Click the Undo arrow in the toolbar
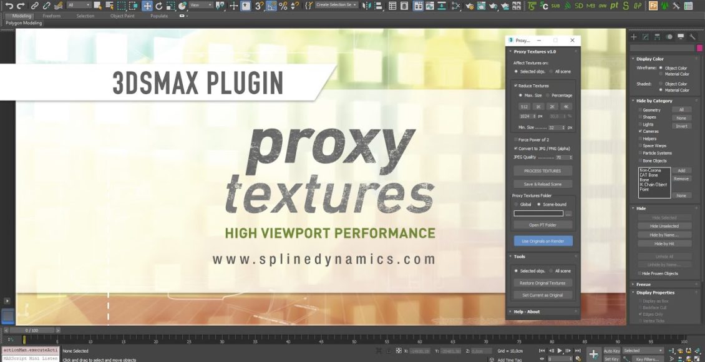 pos(9,6)
